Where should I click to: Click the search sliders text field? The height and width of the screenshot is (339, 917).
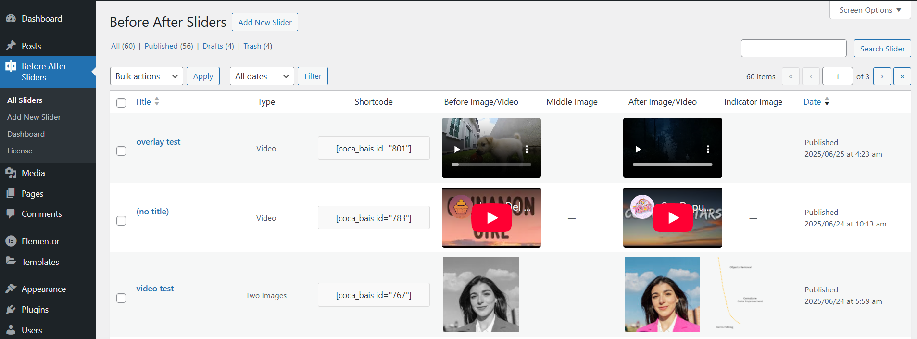[794, 49]
